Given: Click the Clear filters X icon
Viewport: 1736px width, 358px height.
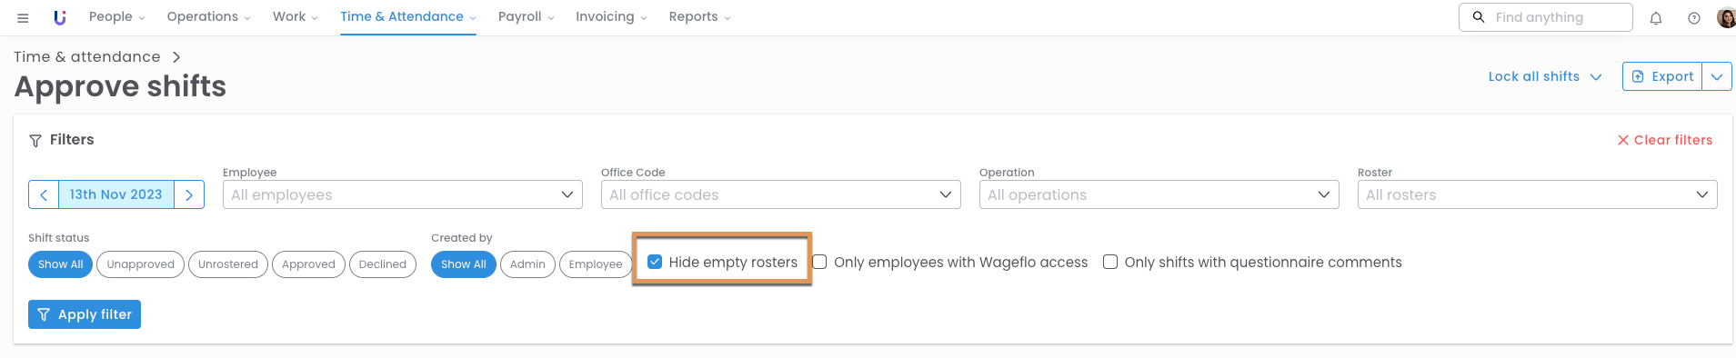Looking at the screenshot, I should 1622,140.
